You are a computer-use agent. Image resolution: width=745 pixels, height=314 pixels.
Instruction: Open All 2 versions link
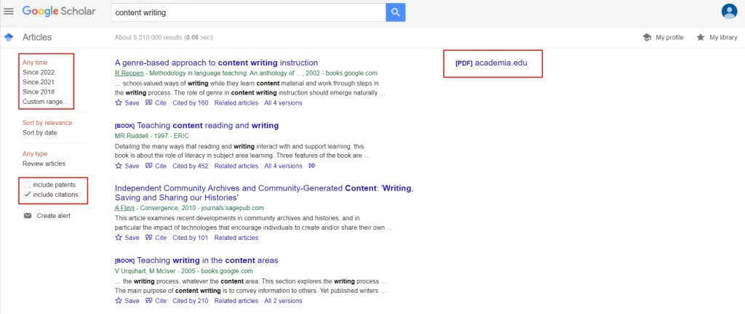coord(283,301)
